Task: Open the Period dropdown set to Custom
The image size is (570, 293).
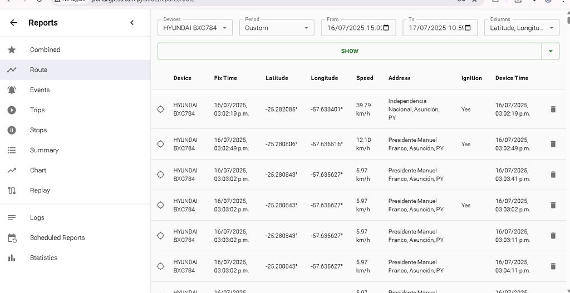Action: point(277,28)
